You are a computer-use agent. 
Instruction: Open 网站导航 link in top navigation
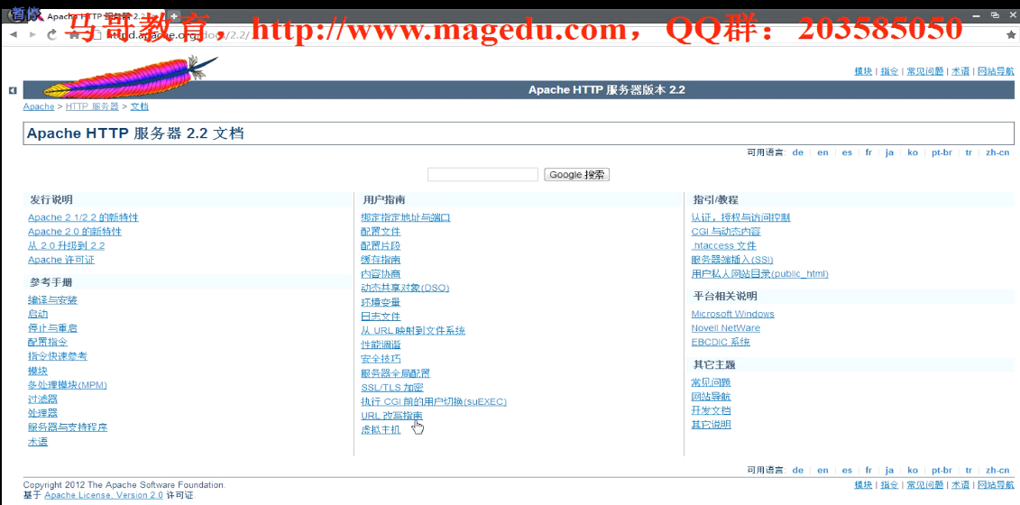996,71
